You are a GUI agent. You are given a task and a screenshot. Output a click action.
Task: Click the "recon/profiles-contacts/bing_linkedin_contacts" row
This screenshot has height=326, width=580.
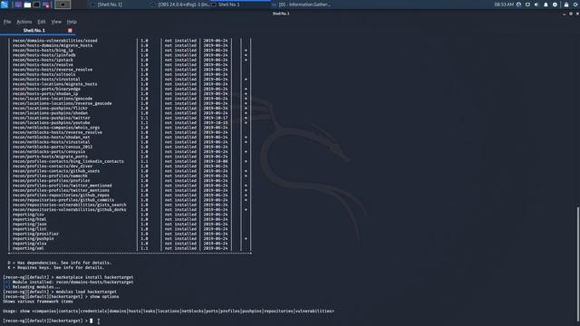click(x=130, y=161)
